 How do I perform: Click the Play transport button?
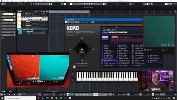point(100,94)
